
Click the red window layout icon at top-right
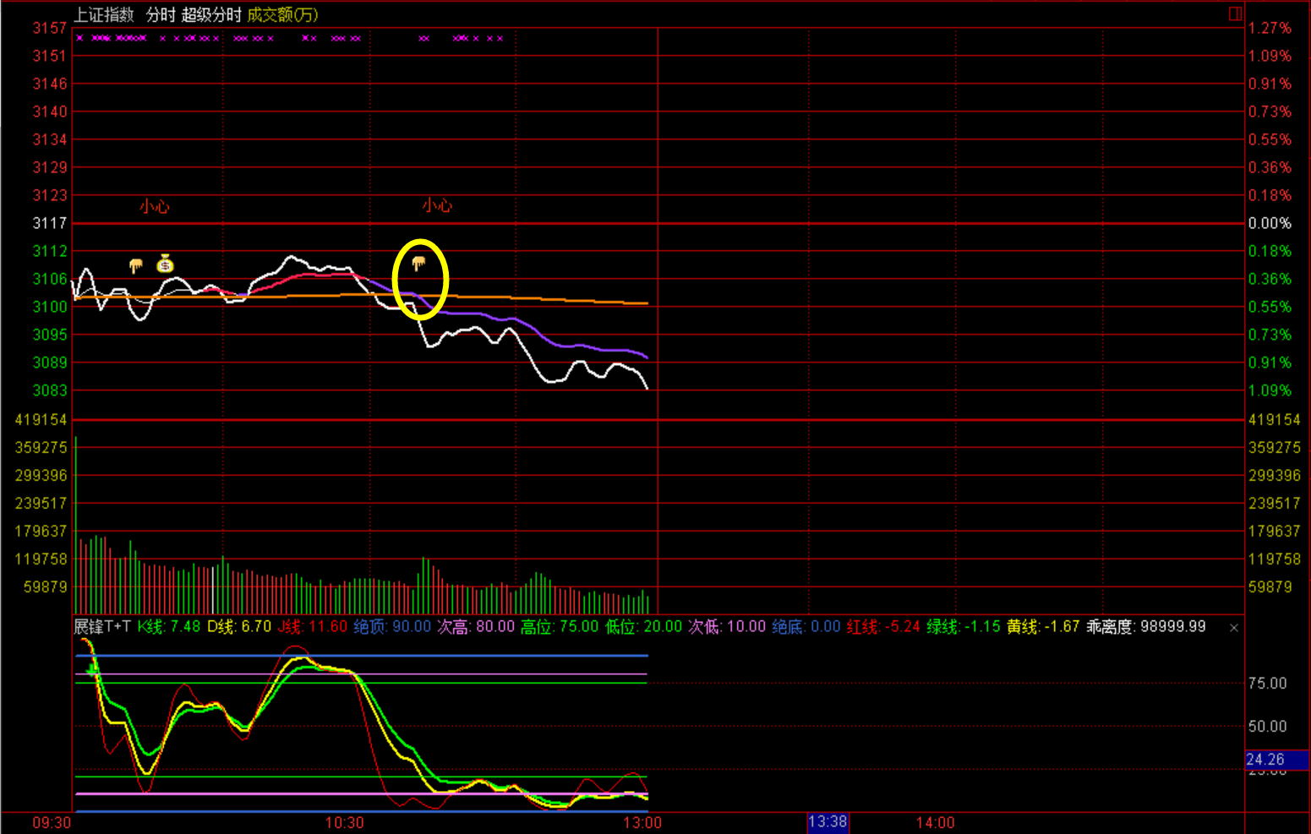(1235, 14)
